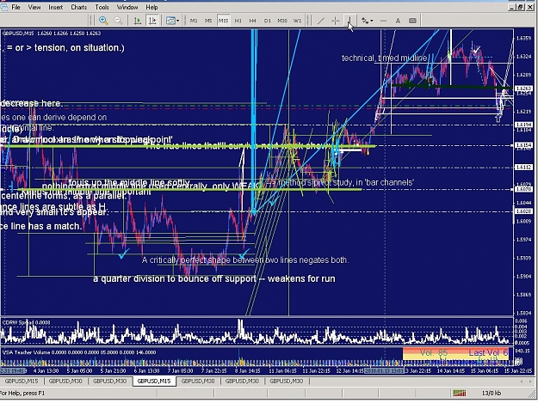Screen dimensions: 538x403
Task: Open the View menu
Action: (x=34, y=7)
